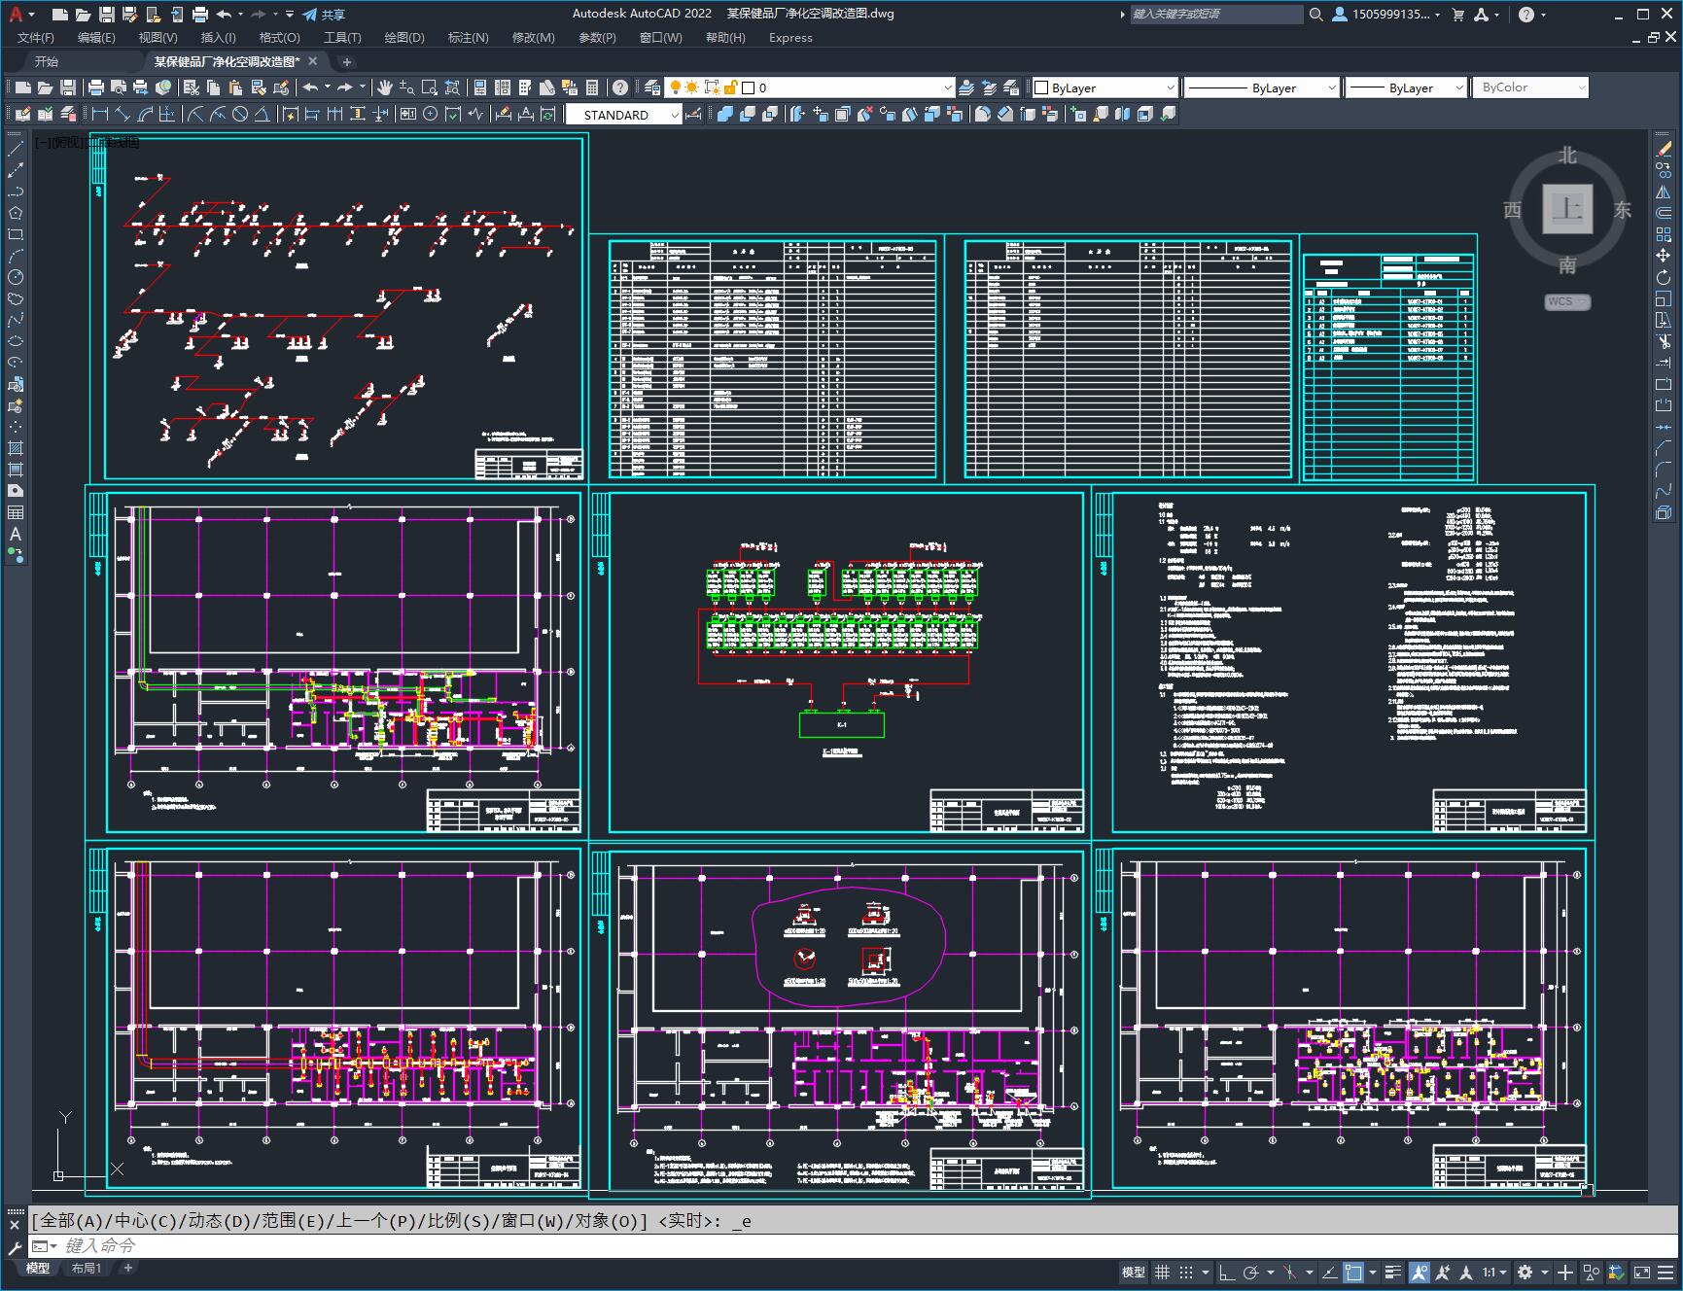The height and width of the screenshot is (1291, 1683).
Task: Open the ByLayer linetype dropdown
Action: 1262,87
